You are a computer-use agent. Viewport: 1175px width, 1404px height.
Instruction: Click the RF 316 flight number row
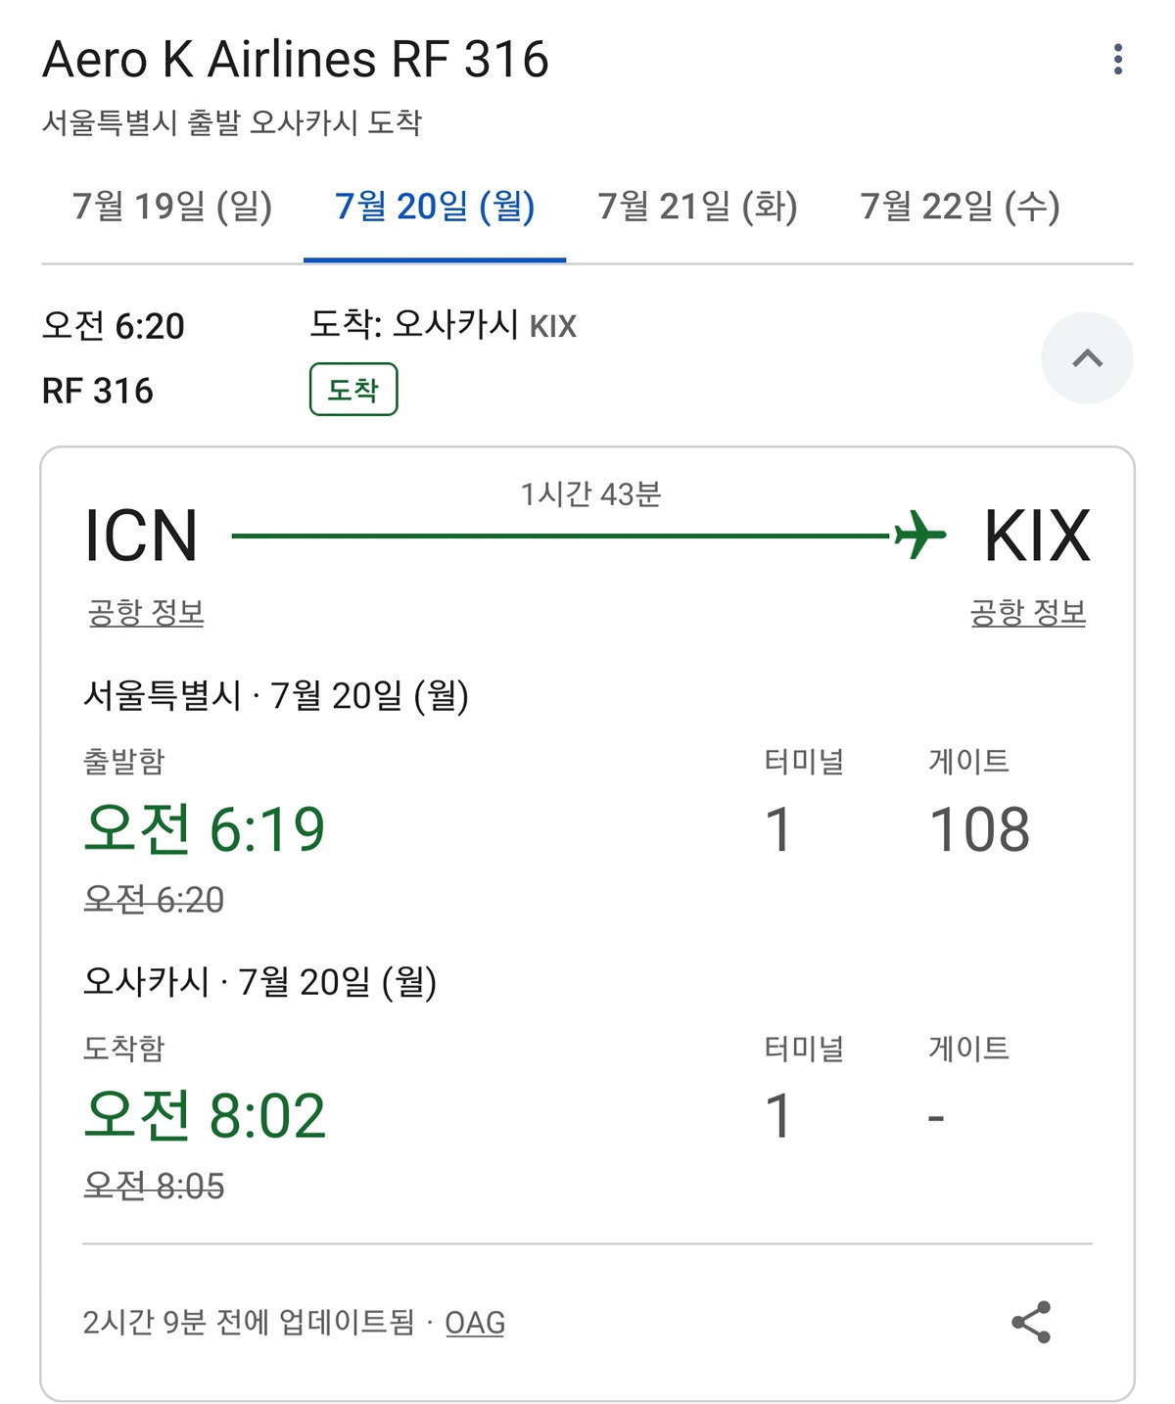coord(98,391)
